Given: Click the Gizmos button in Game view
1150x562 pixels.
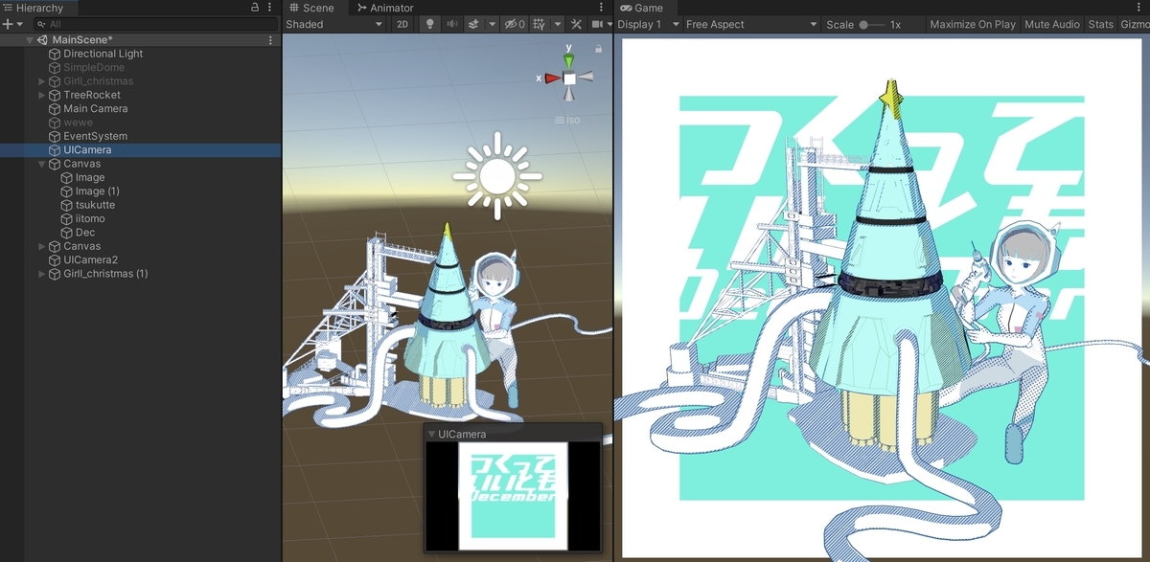Looking at the screenshot, I should [x=1138, y=24].
